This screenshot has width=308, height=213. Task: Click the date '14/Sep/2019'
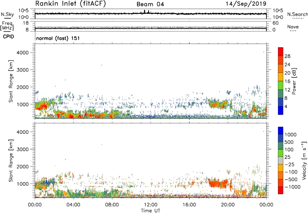coord(246,3)
